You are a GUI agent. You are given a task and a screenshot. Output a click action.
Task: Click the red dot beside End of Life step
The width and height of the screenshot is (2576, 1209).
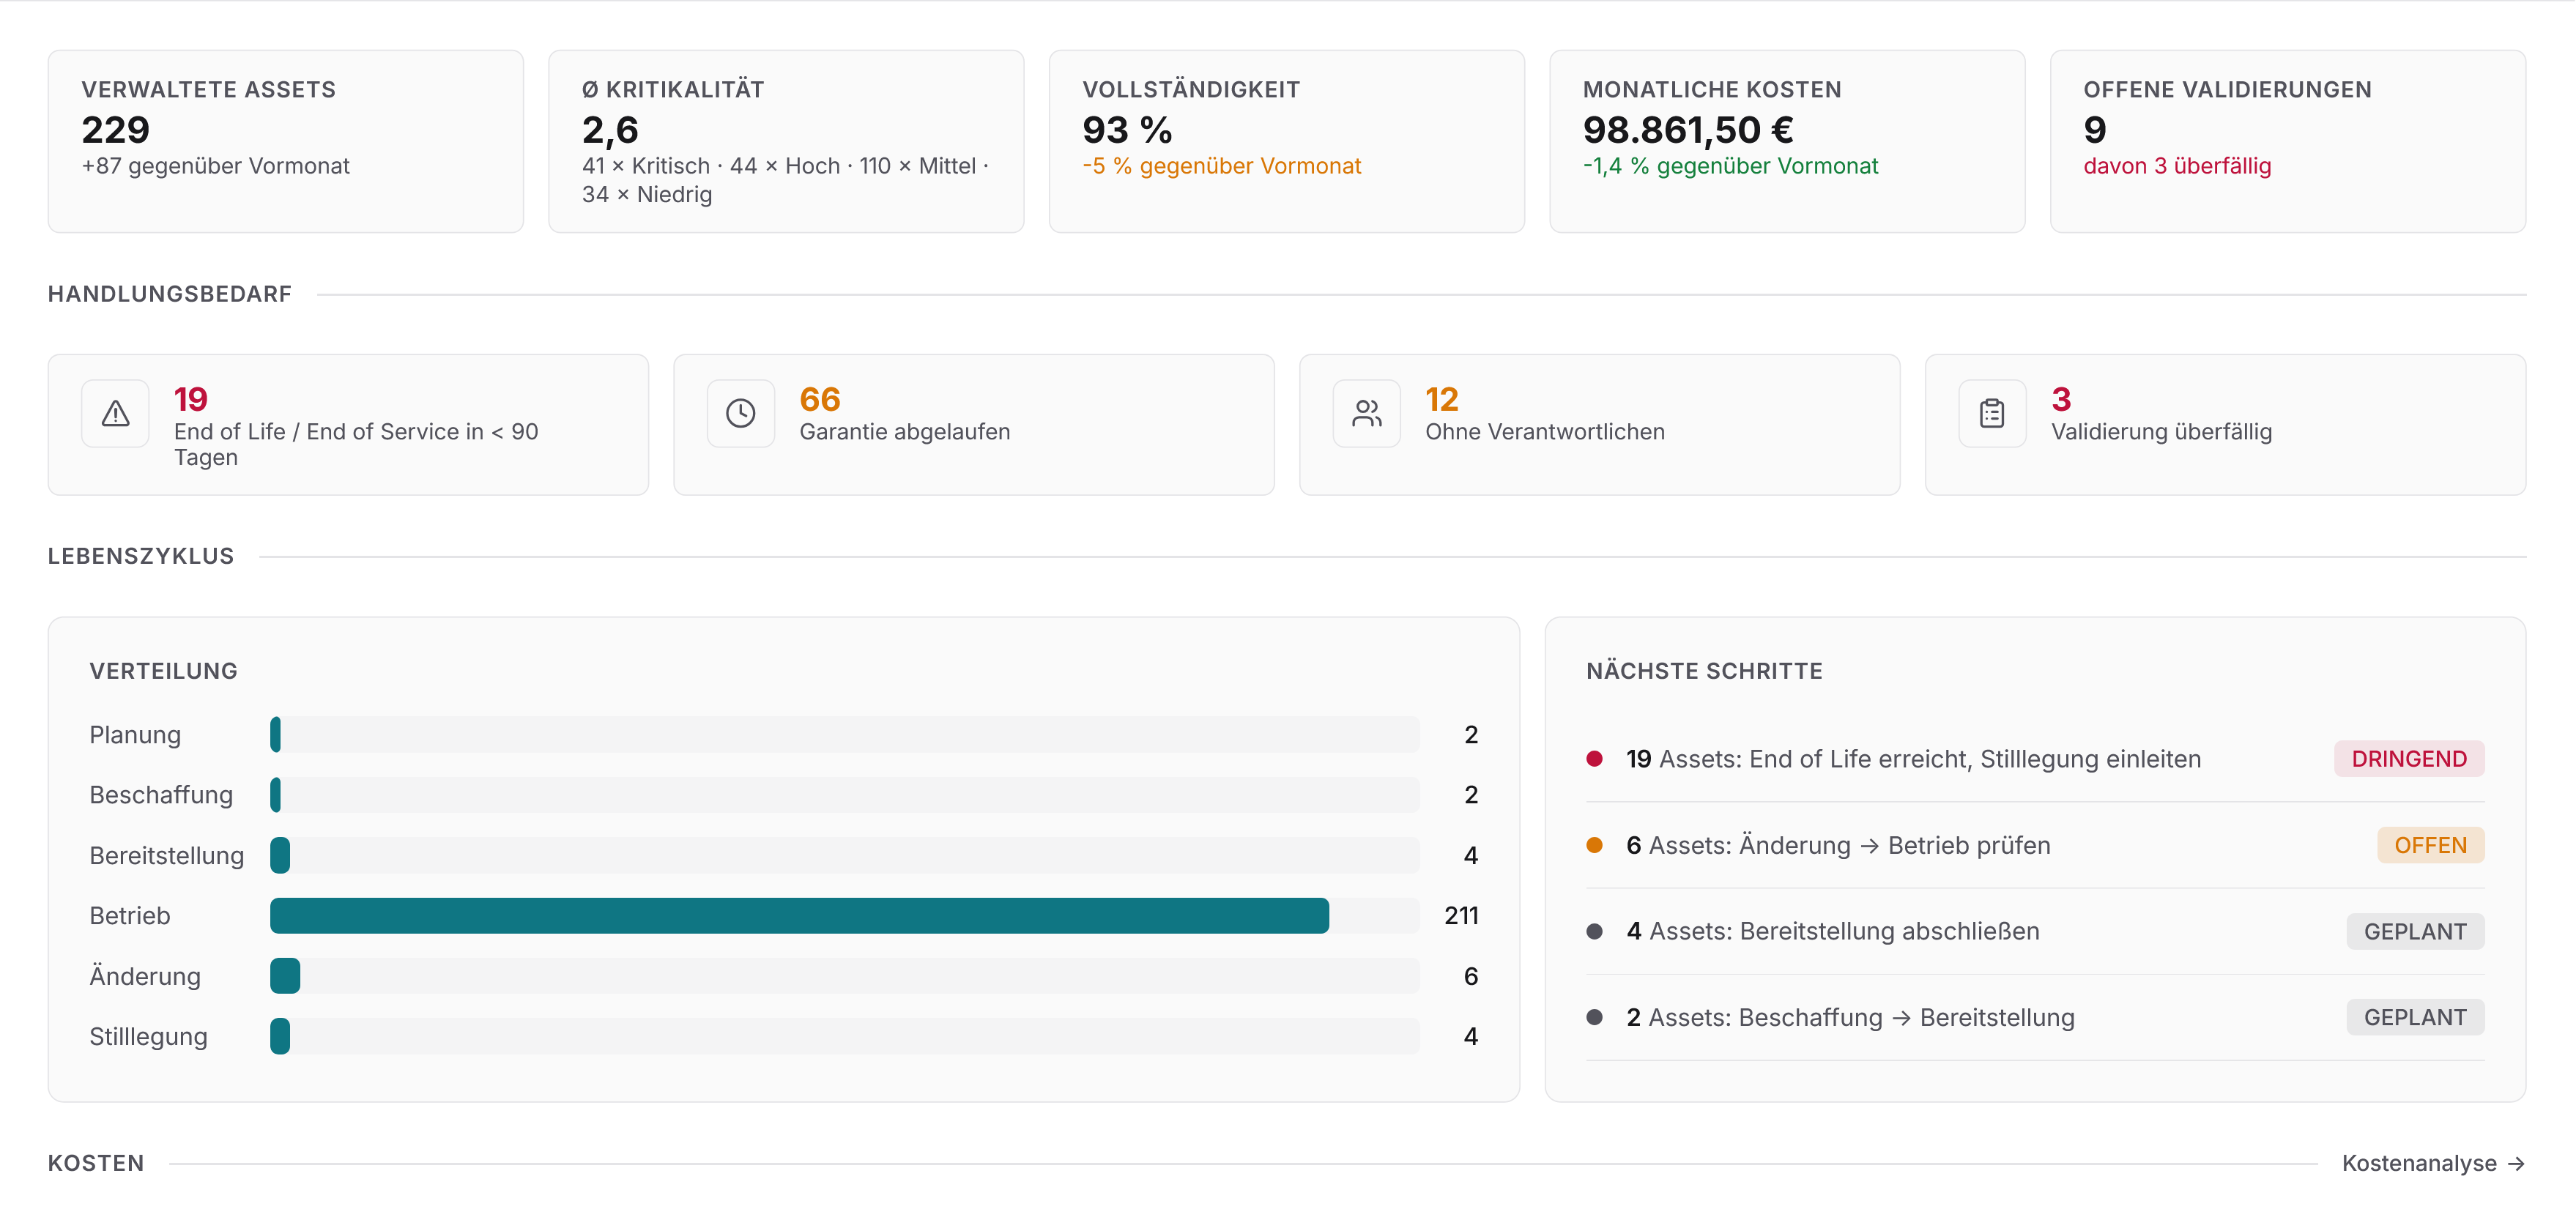[1595, 759]
